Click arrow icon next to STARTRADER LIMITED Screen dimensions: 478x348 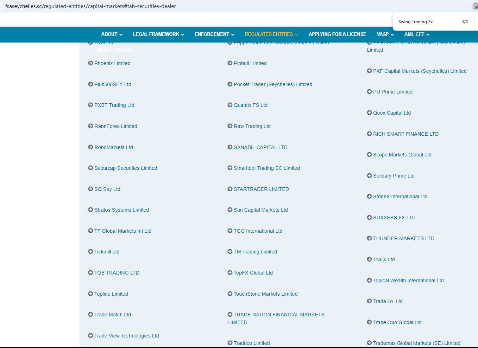pyautogui.click(x=230, y=189)
